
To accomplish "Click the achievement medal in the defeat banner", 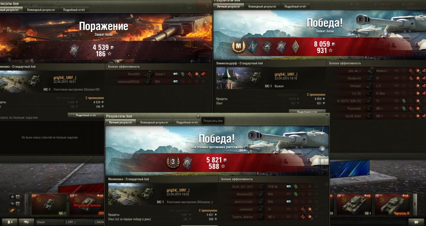I will click(74, 49).
